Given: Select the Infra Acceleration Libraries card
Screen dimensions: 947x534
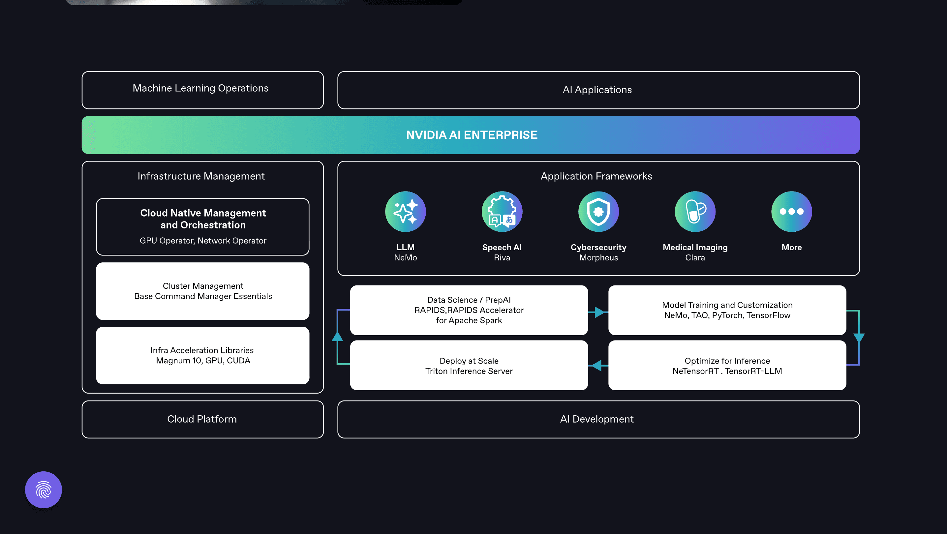Looking at the screenshot, I should tap(202, 355).
